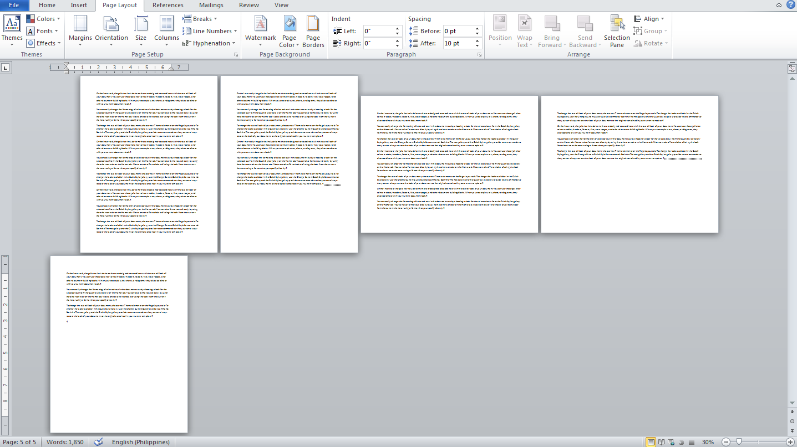Expand the Line Numbers dropdown
This screenshot has height=447, width=797.
point(210,31)
